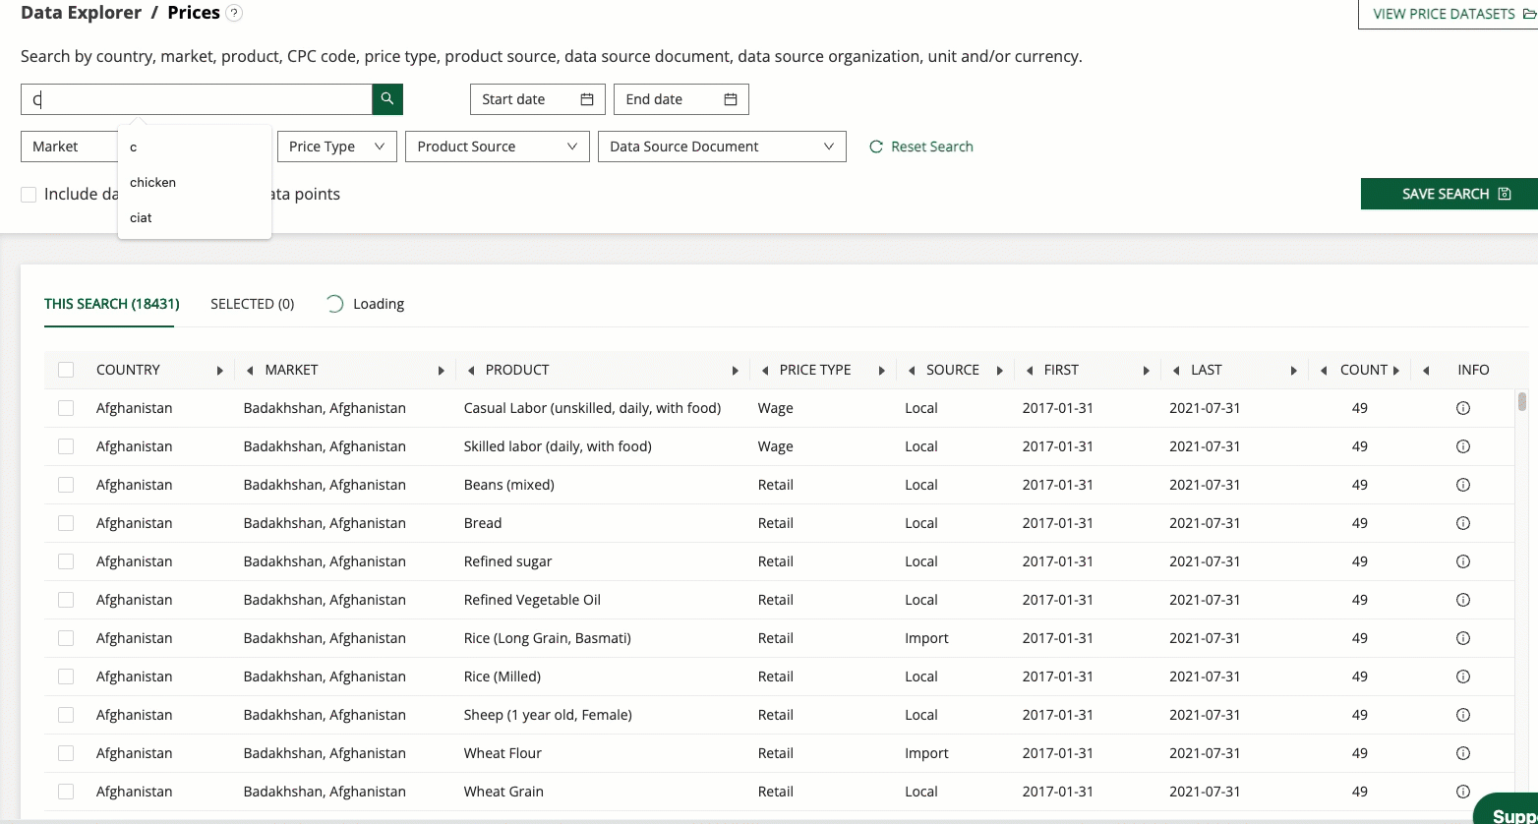Click info icon for Bread row
This screenshot has height=824, width=1538.
[x=1462, y=523]
